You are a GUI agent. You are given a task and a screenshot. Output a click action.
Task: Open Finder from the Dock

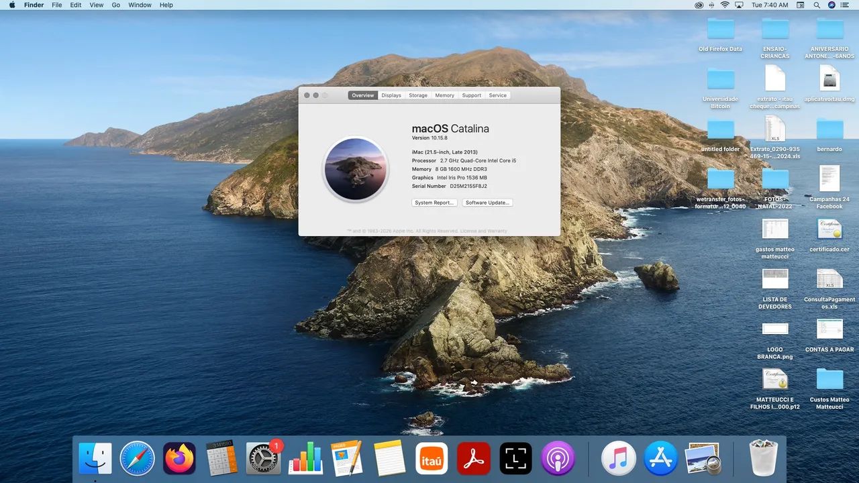95,459
